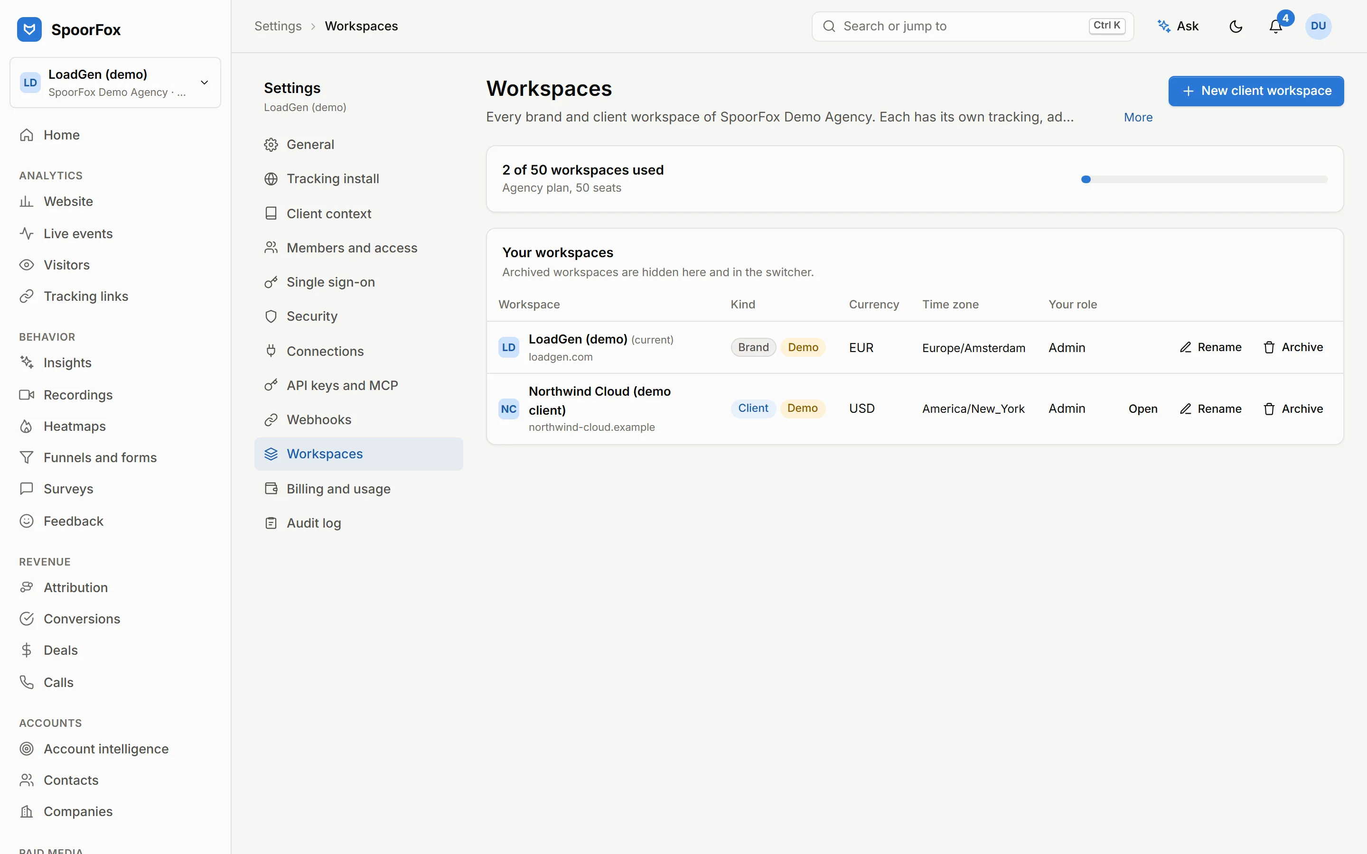1367x854 pixels.
Task: Open Single sign-on settings
Action: click(359, 282)
